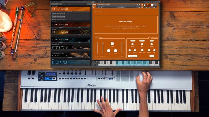
Task: Select the GLOBAL tab in the left panel
Action: (96, 38)
